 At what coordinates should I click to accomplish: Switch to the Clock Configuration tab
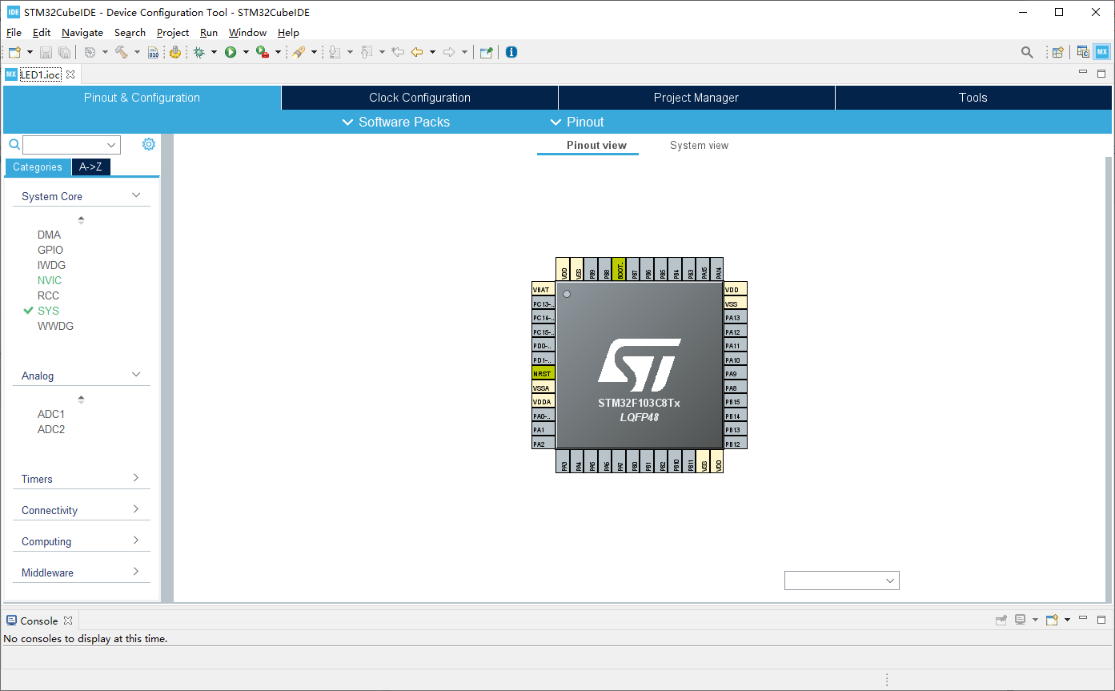pos(419,97)
